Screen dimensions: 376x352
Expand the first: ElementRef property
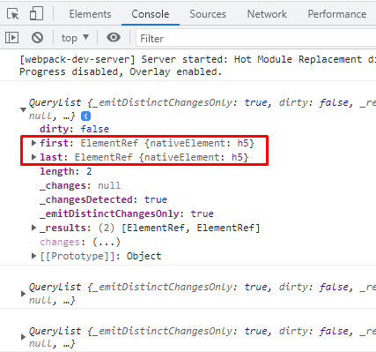[x=33, y=143]
